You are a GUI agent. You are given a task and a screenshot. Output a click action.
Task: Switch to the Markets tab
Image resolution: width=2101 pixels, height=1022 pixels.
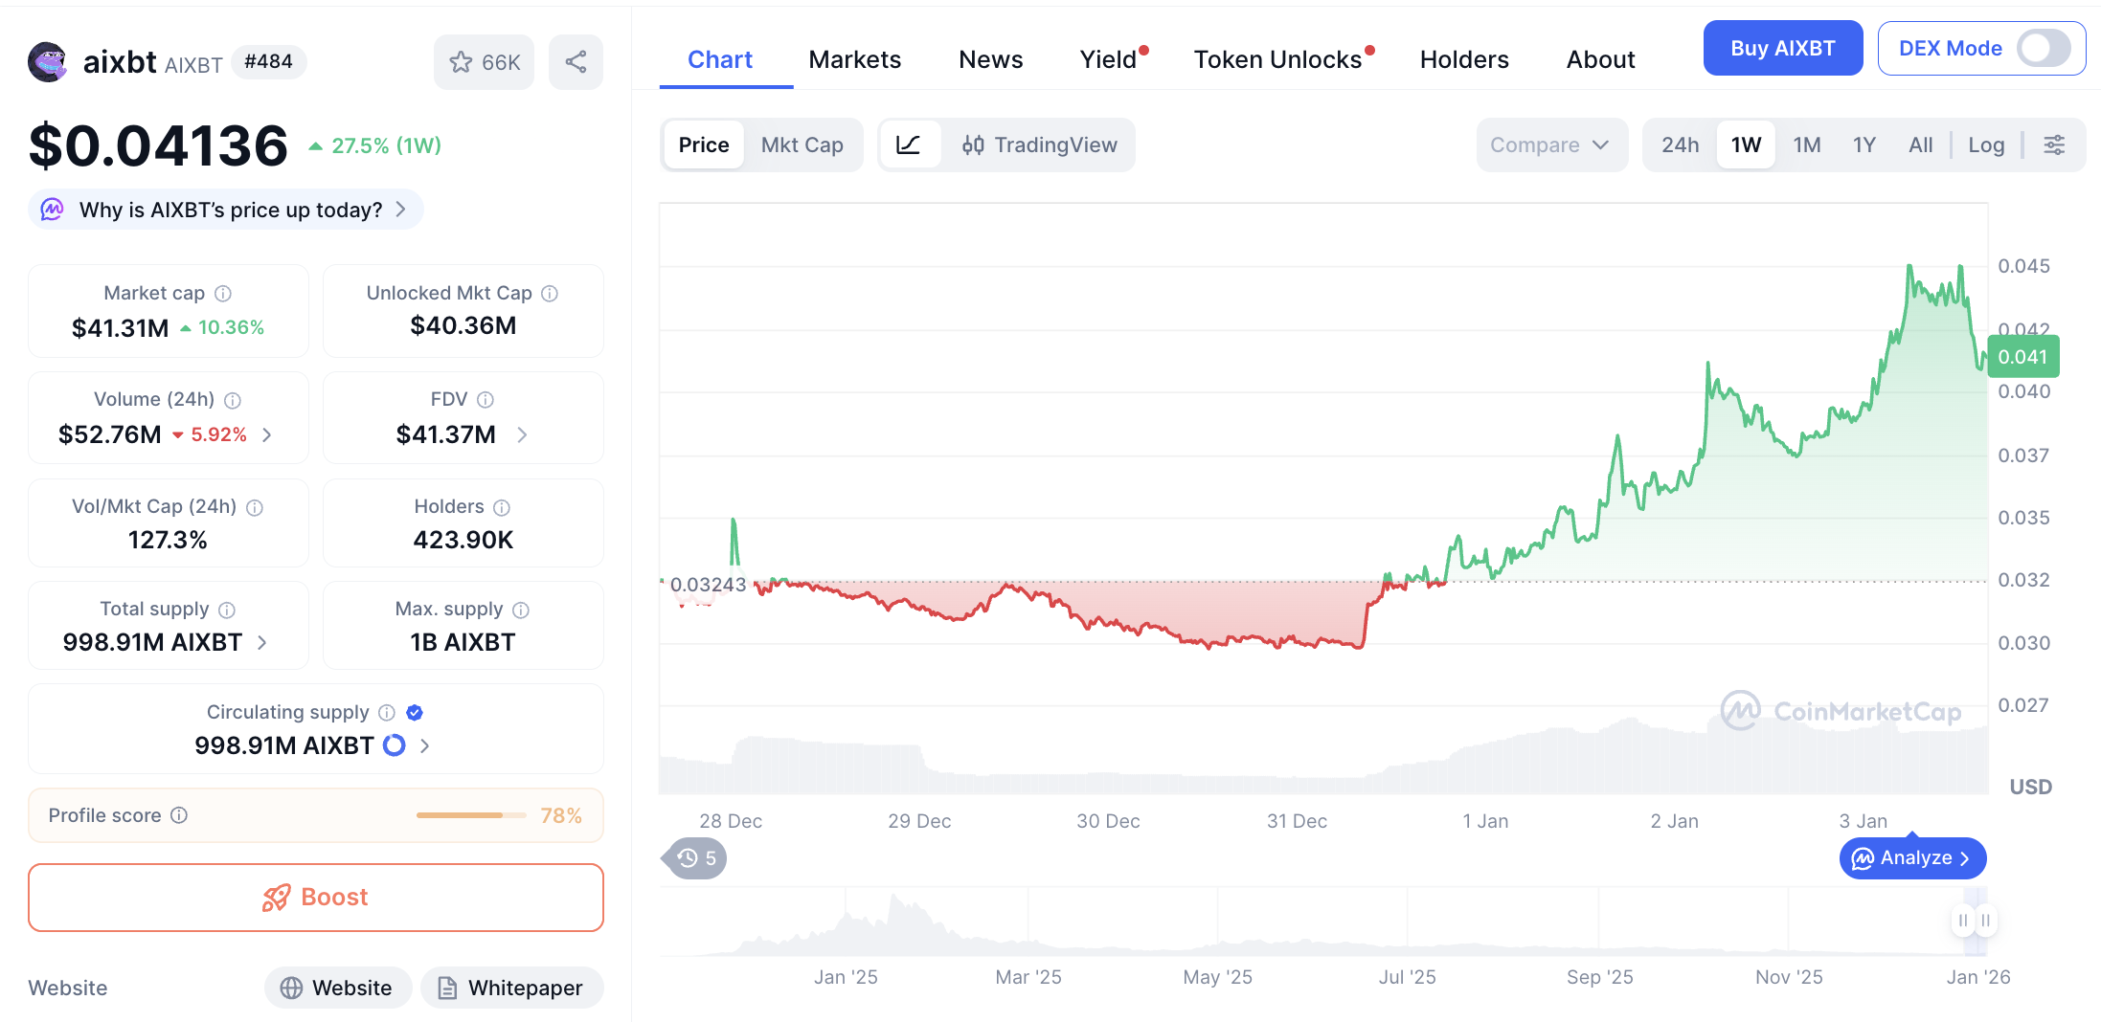point(854,59)
